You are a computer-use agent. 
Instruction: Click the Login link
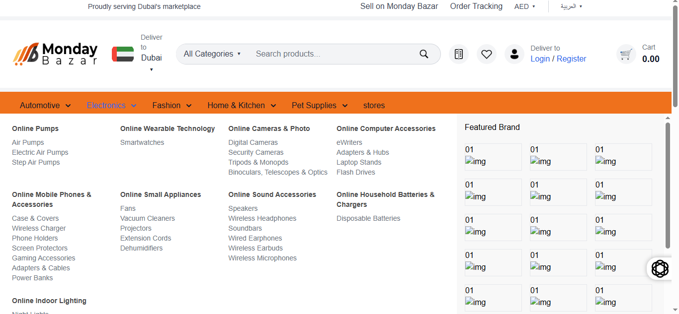540,59
